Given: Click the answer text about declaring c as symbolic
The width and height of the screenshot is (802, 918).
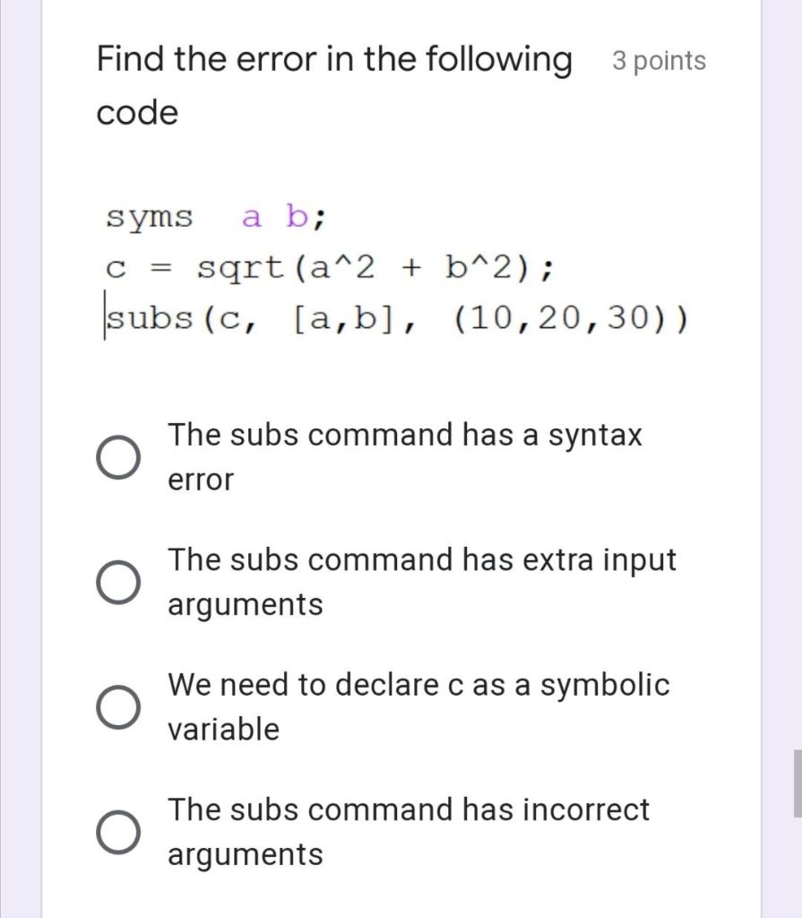Looking at the screenshot, I should pyautogui.click(x=417, y=706).
